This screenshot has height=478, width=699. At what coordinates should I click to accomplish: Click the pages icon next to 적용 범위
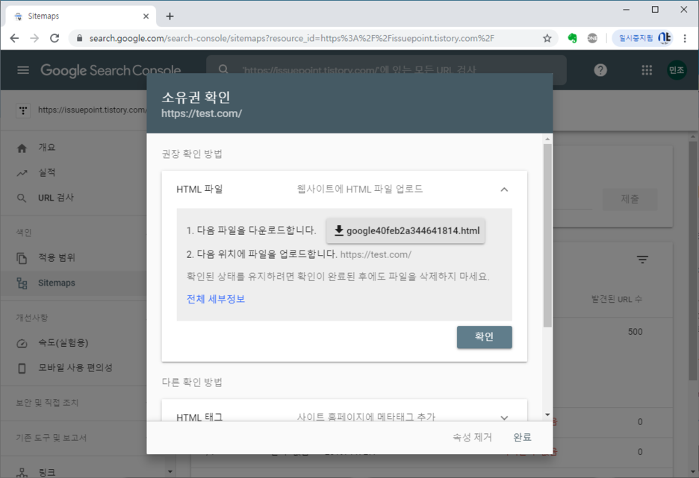(22, 258)
